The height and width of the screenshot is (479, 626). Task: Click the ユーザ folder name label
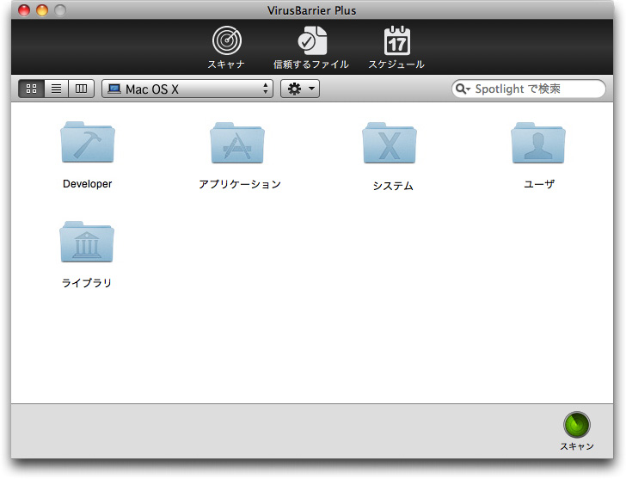coord(539,184)
